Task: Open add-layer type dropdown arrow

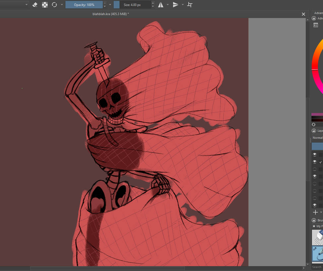Action: coord(321,212)
